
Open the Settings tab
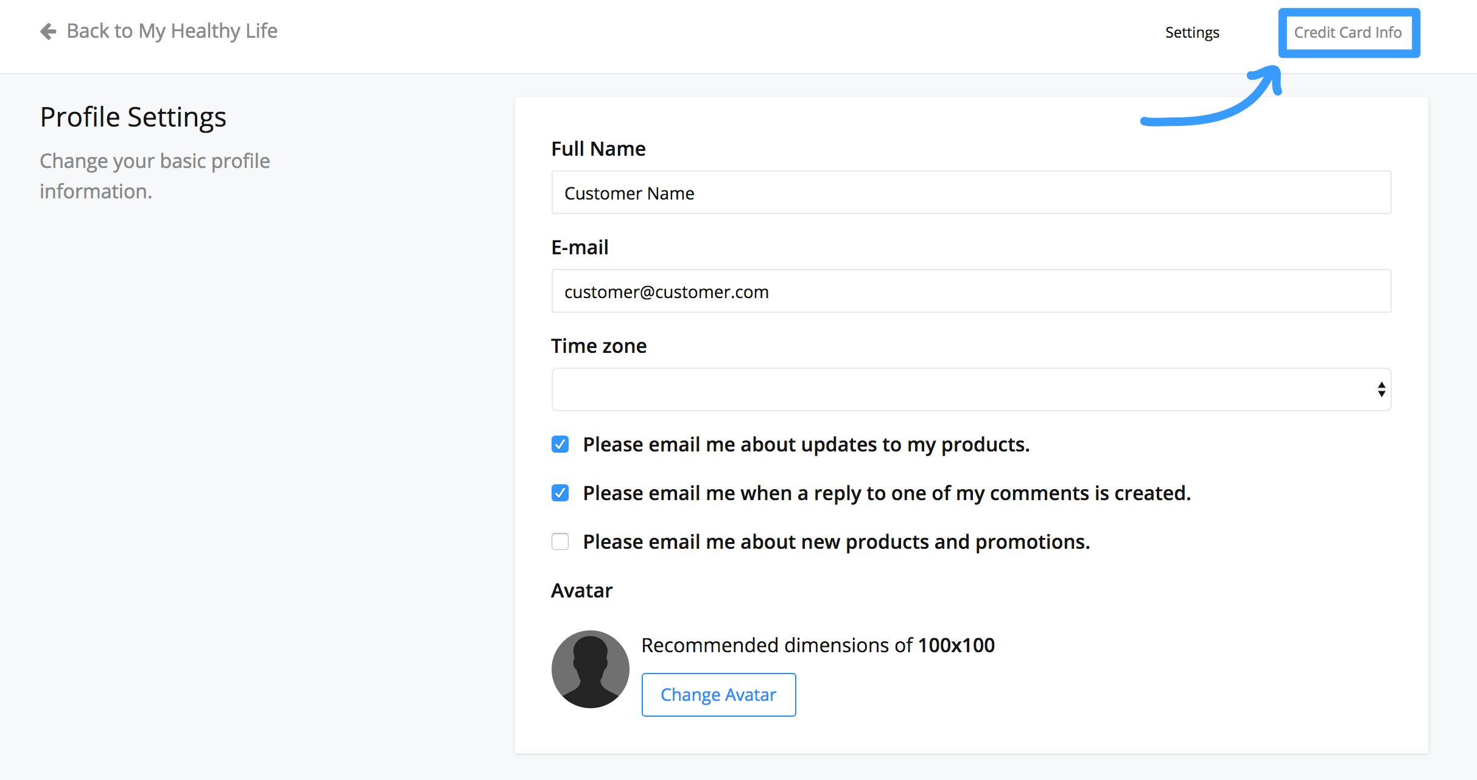tap(1191, 32)
